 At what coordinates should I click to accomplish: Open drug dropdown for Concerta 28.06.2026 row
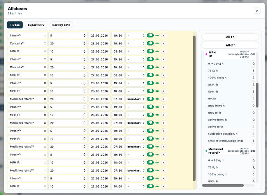coord(28,44)
